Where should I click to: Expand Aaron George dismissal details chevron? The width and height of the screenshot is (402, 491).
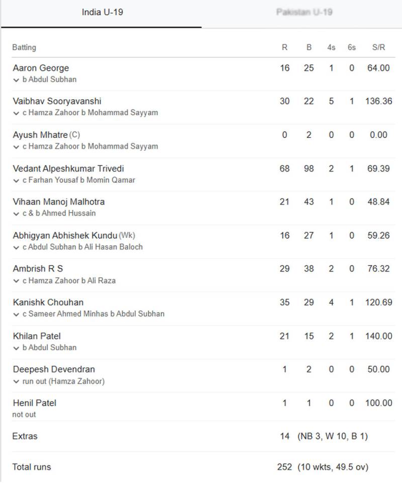pyautogui.click(x=16, y=80)
